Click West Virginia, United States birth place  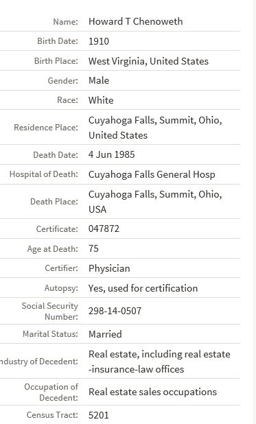point(148,61)
